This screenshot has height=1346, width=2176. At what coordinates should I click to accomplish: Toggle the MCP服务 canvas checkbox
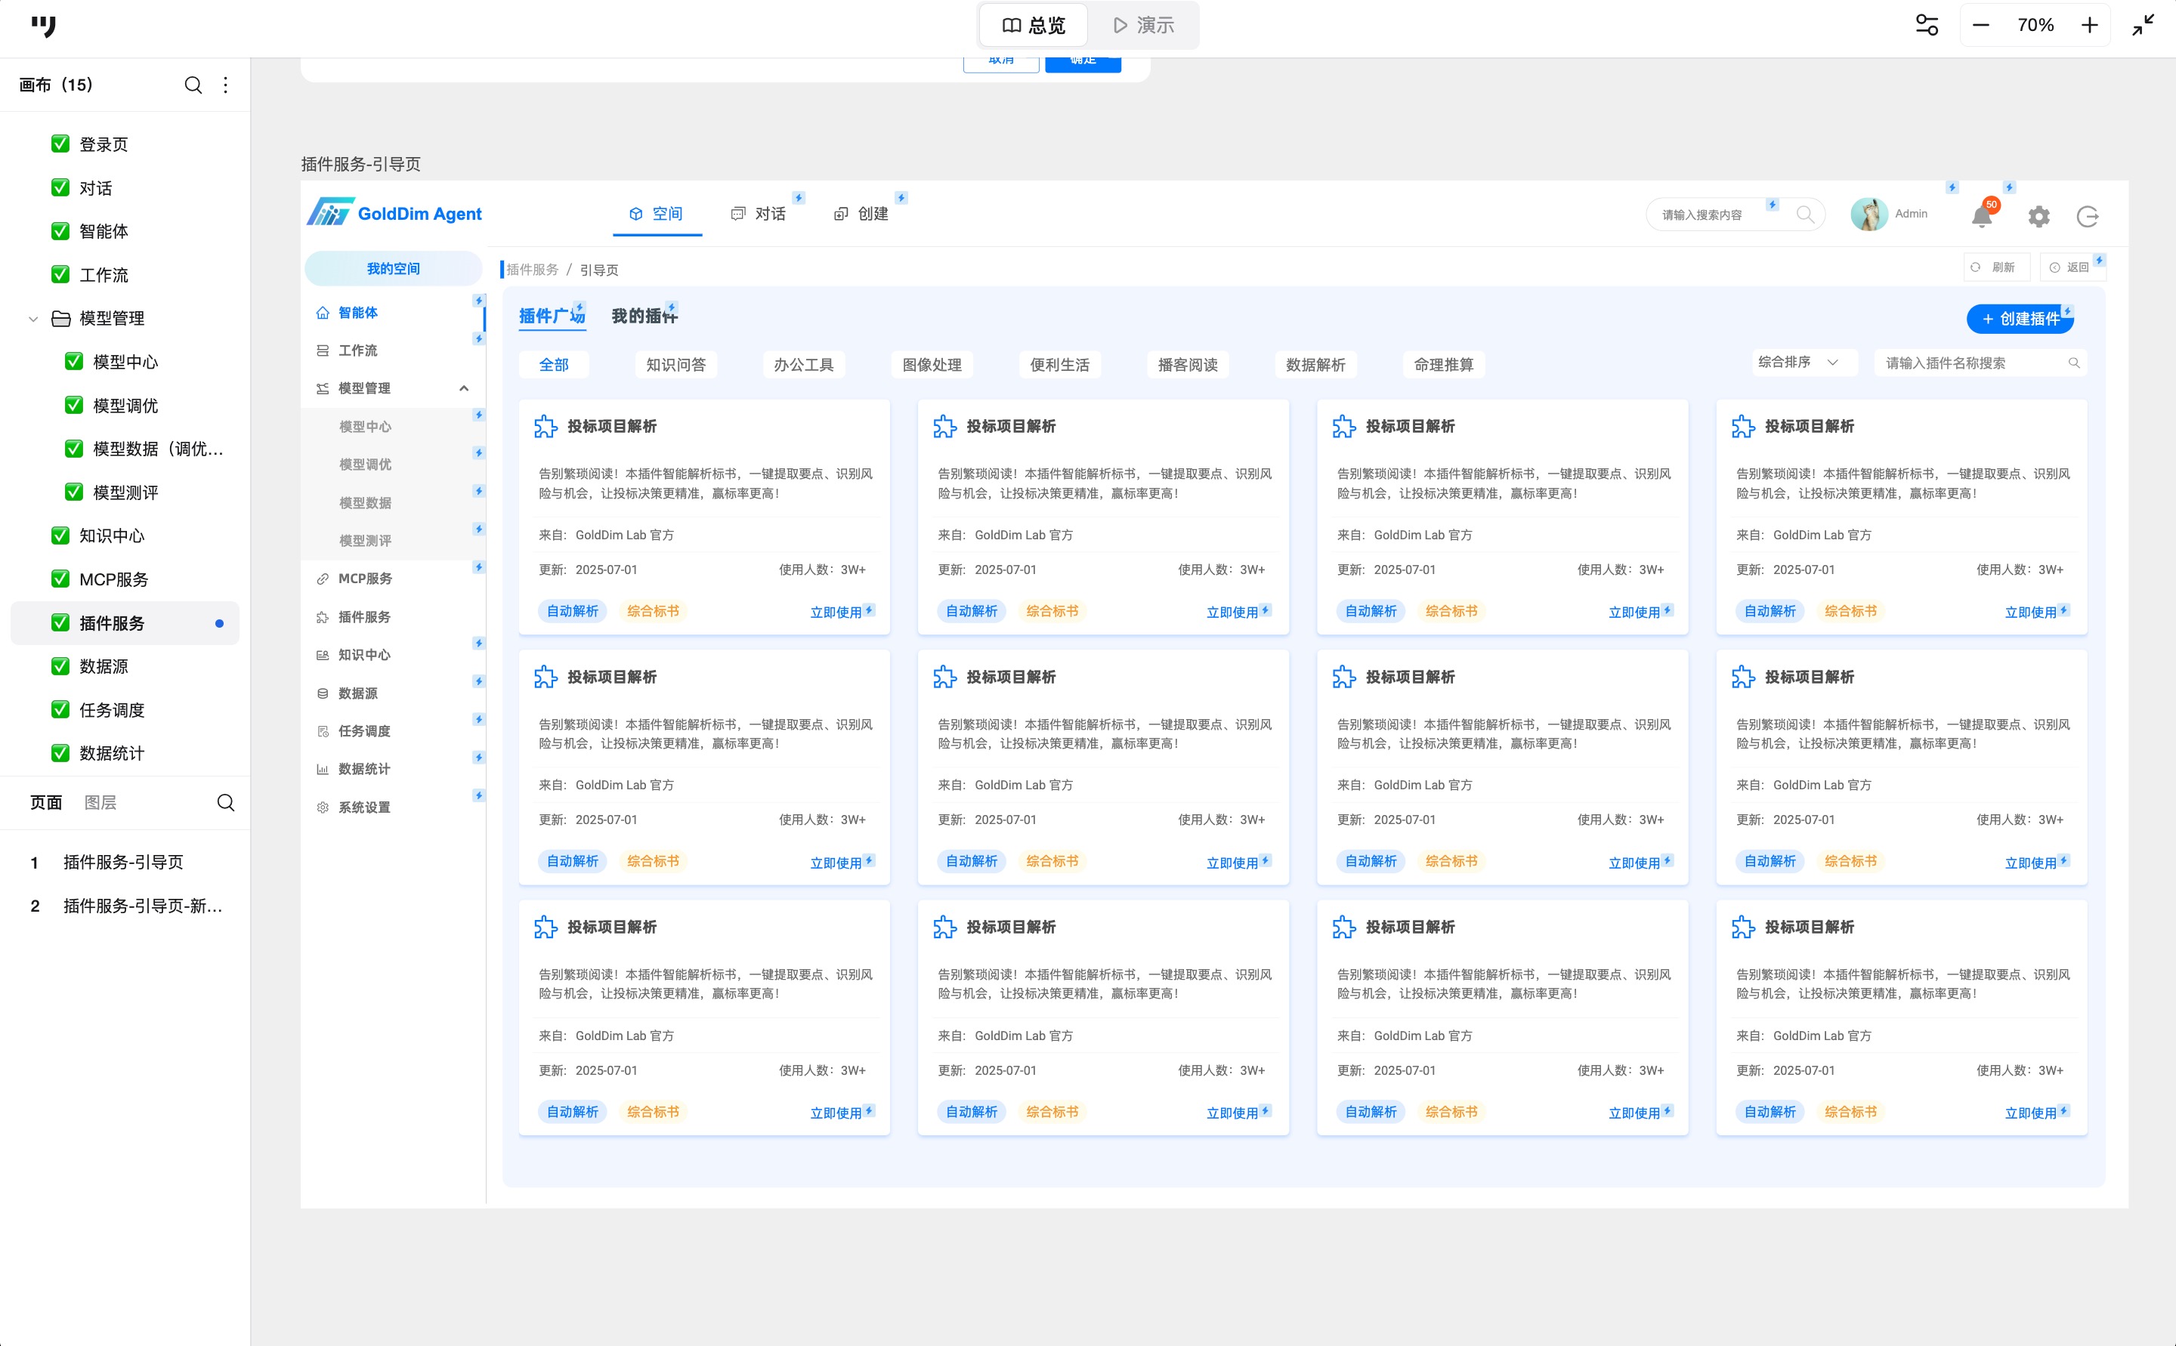pyautogui.click(x=60, y=579)
